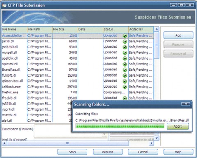Click green check icon for jsd3250.dll

(125, 47)
